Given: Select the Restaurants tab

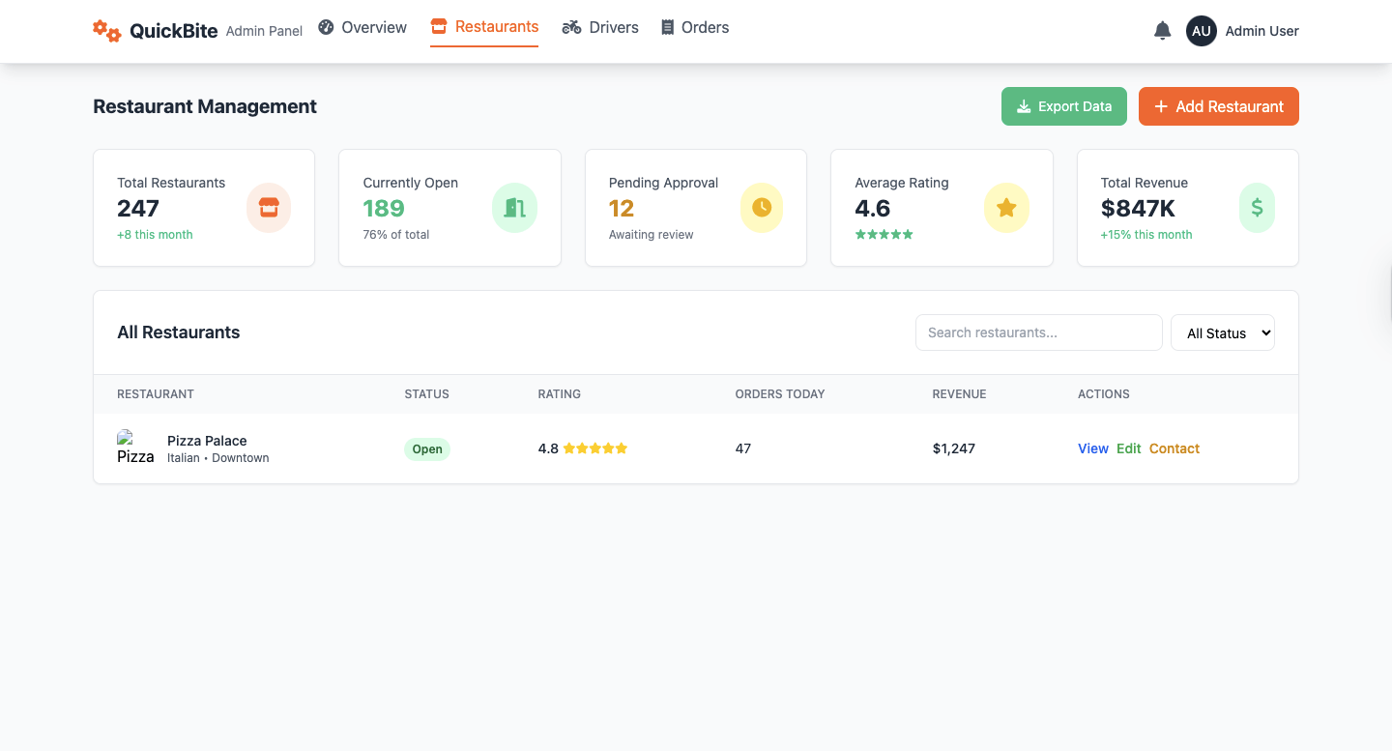Looking at the screenshot, I should (x=484, y=27).
